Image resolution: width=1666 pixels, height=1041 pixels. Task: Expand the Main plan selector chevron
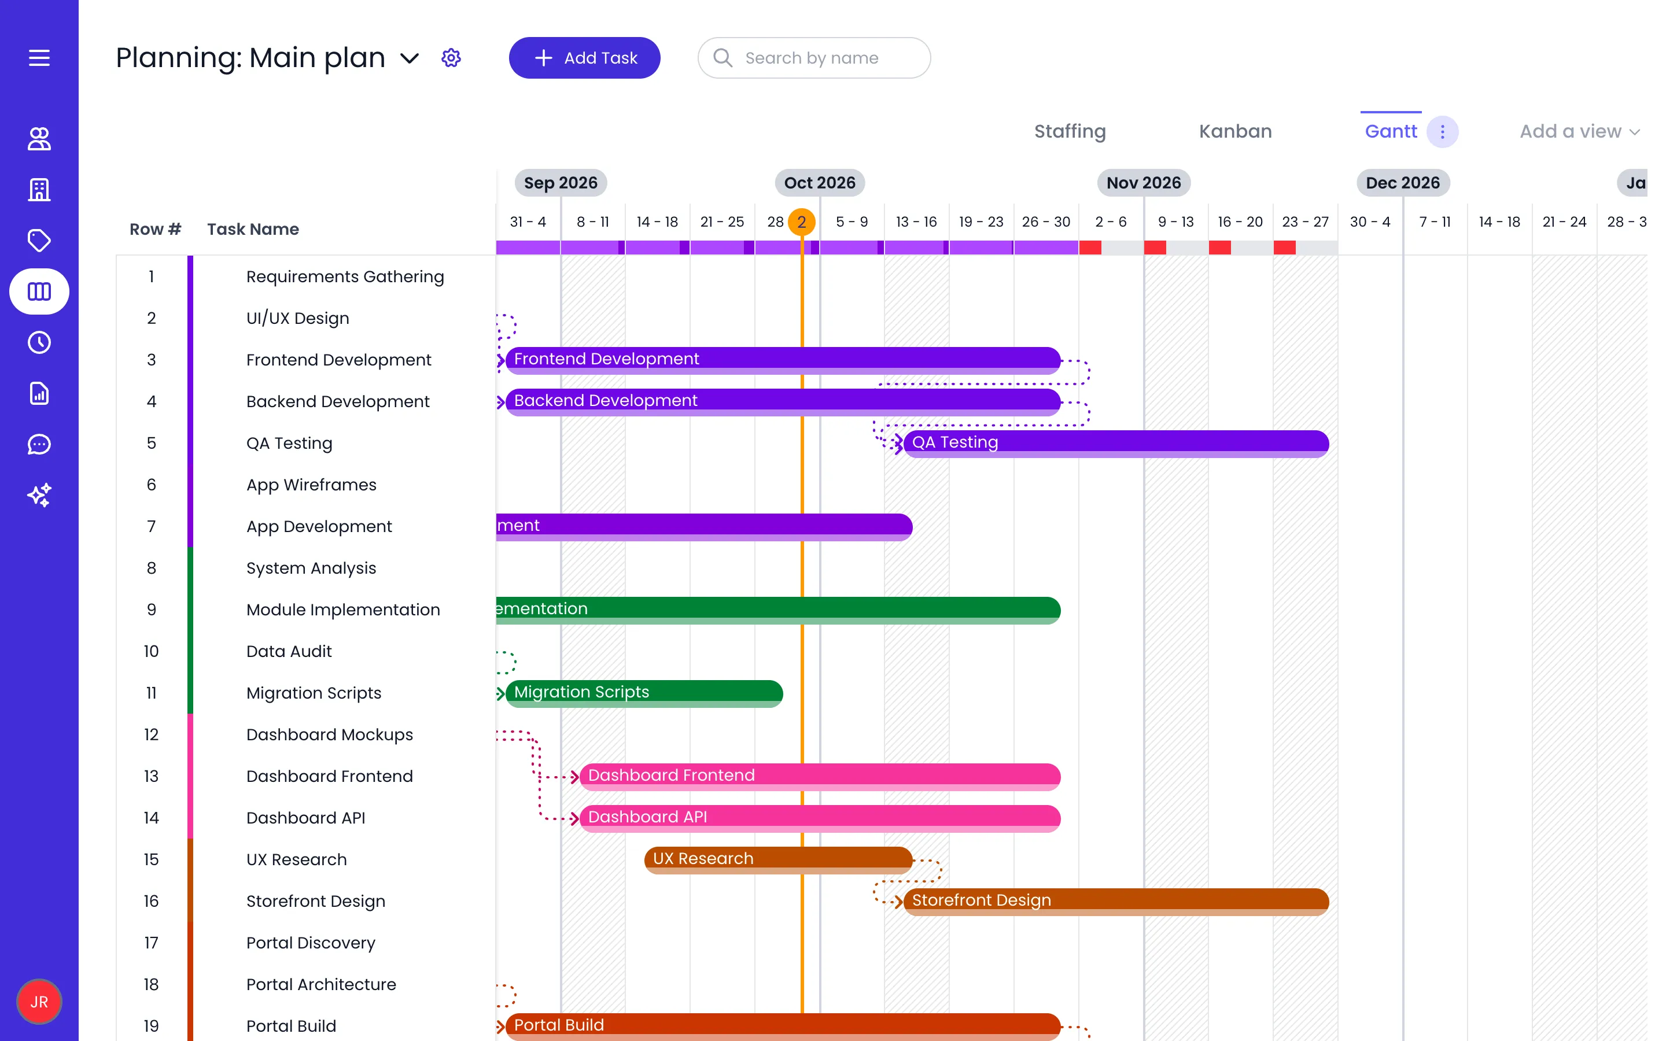pos(410,58)
